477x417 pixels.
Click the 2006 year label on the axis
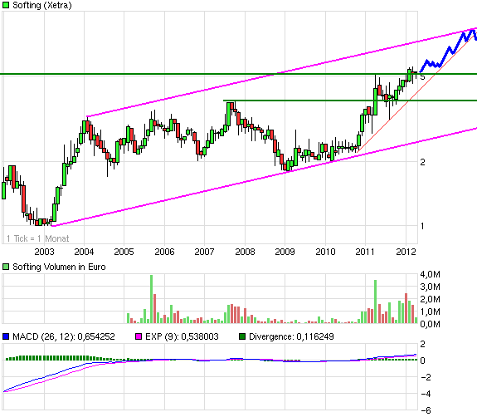click(x=164, y=252)
